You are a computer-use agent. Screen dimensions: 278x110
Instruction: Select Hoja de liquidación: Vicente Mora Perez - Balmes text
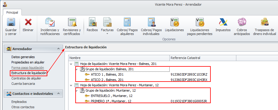pos(118,64)
